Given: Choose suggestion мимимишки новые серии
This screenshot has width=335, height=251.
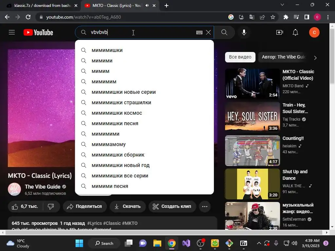Looking at the screenshot, I should click(144, 92).
